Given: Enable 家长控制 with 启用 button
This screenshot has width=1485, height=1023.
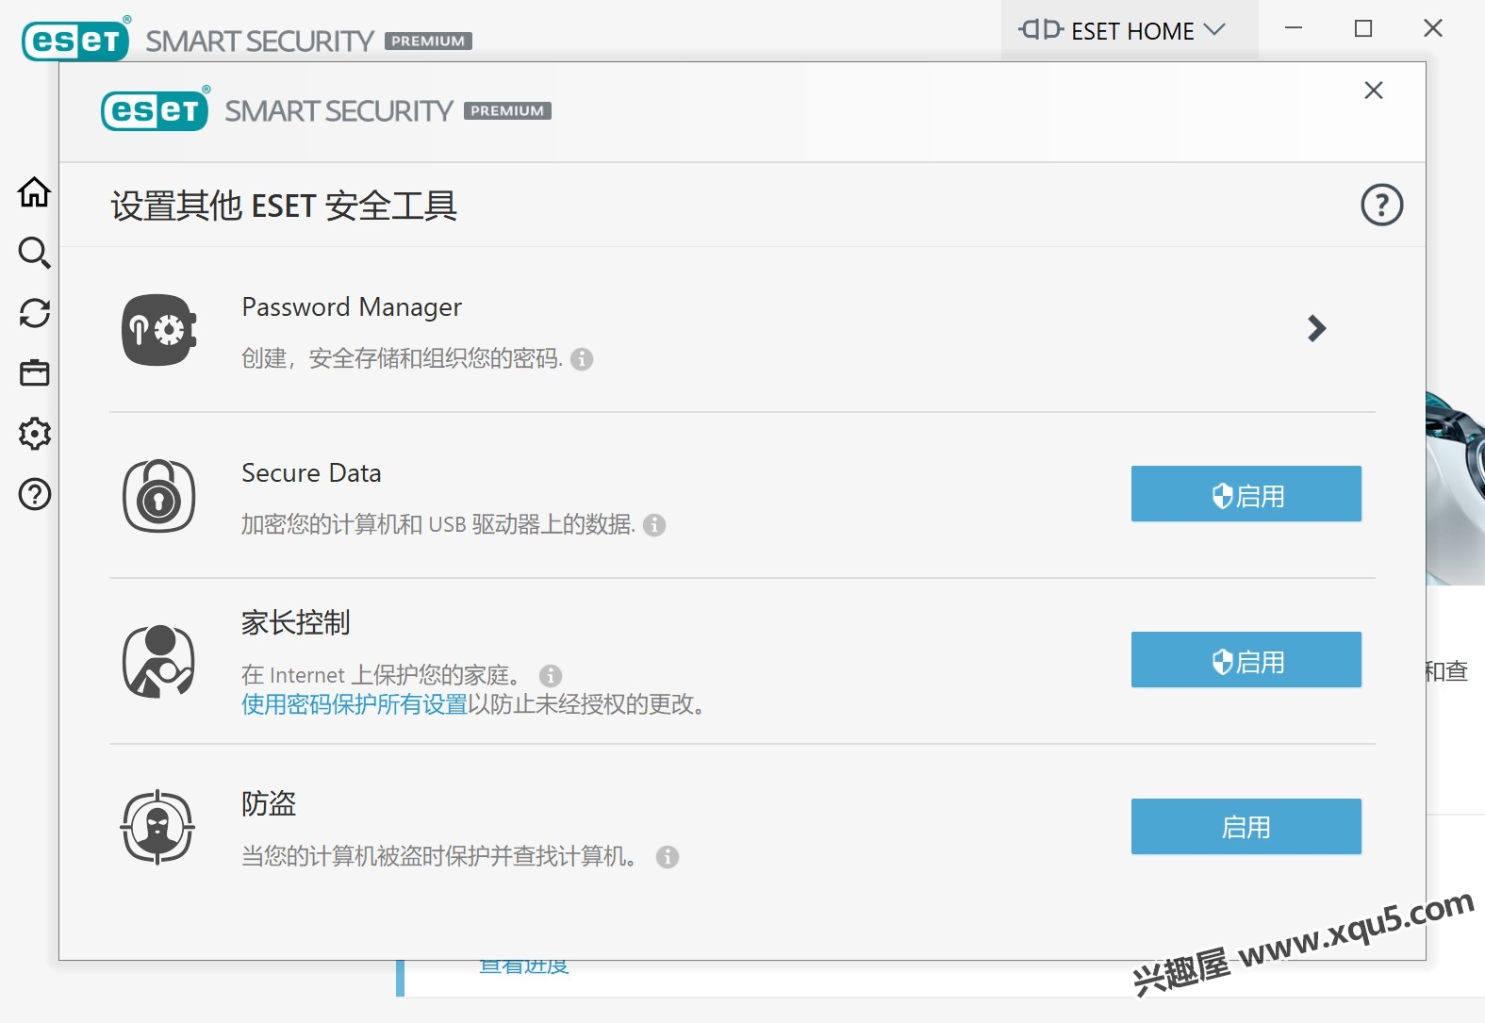Looking at the screenshot, I should tap(1246, 660).
